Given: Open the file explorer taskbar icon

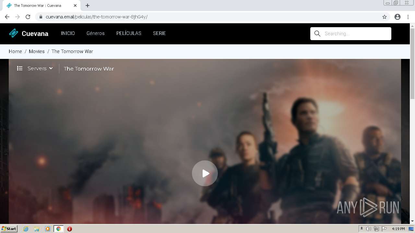Looking at the screenshot, I should pyautogui.click(x=37, y=229).
